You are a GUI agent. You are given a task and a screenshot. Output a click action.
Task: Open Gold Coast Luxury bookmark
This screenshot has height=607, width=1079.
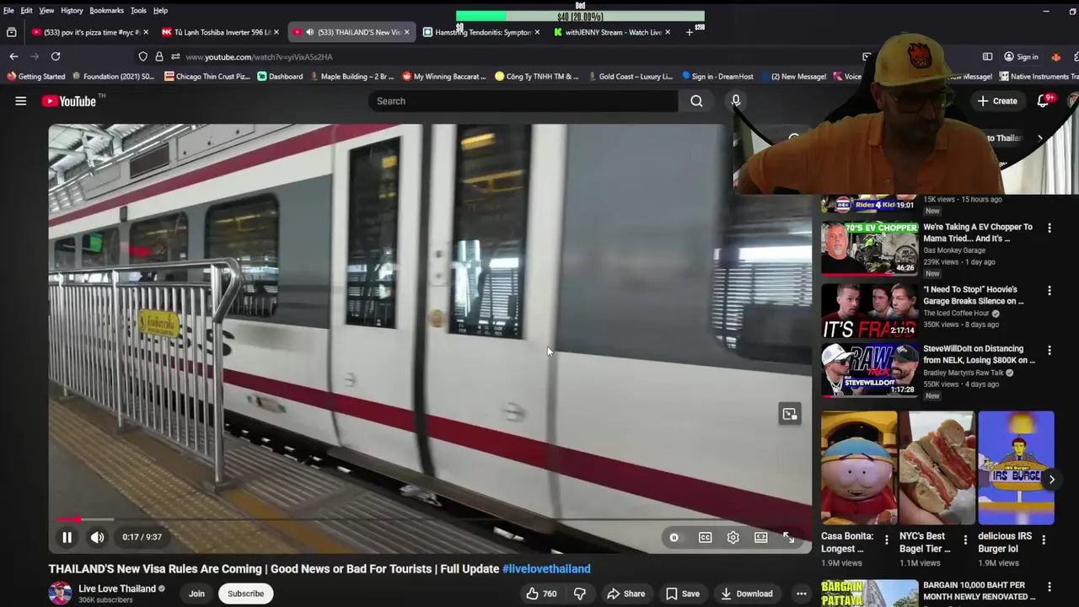click(630, 77)
